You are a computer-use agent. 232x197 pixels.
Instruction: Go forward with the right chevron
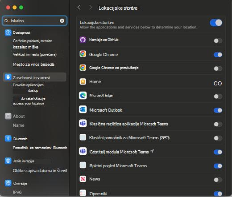coord(91,8)
